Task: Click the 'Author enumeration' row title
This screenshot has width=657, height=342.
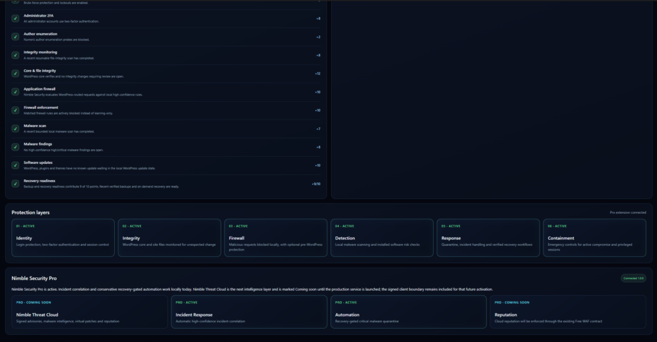Action: click(x=40, y=34)
